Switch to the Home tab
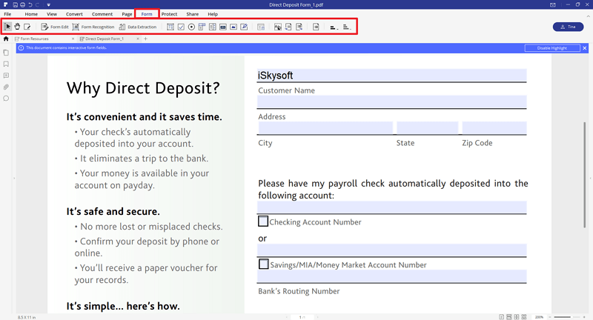The height and width of the screenshot is (320, 593). click(31, 14)
